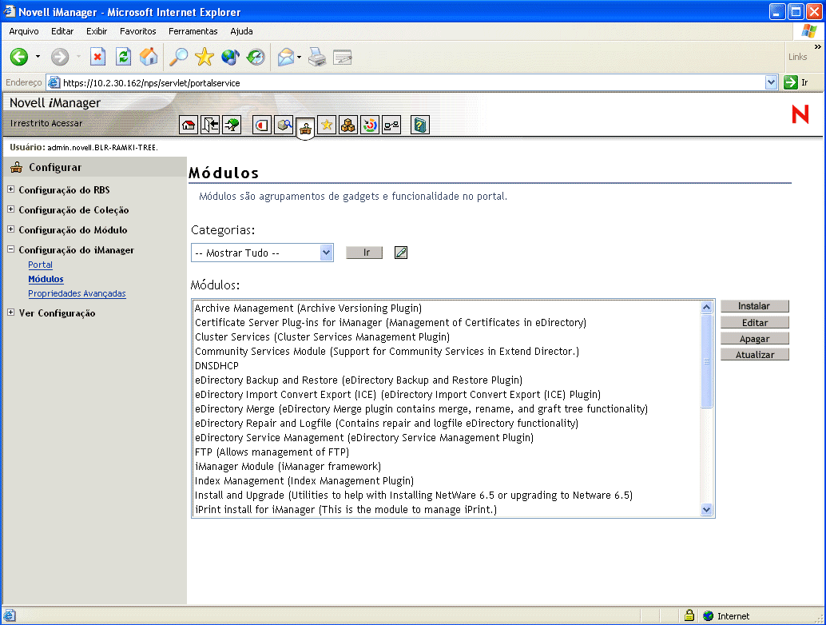Image resolution: width=826 pixels, height=625 pixels.
Task: Click the Instalar button
Action: 754,306
